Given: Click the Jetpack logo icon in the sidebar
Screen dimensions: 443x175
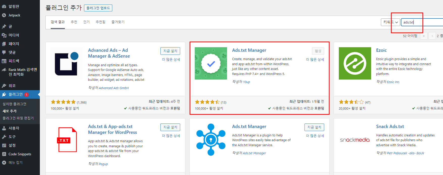Looking at the screenshot, I should [x=4, y=15].
